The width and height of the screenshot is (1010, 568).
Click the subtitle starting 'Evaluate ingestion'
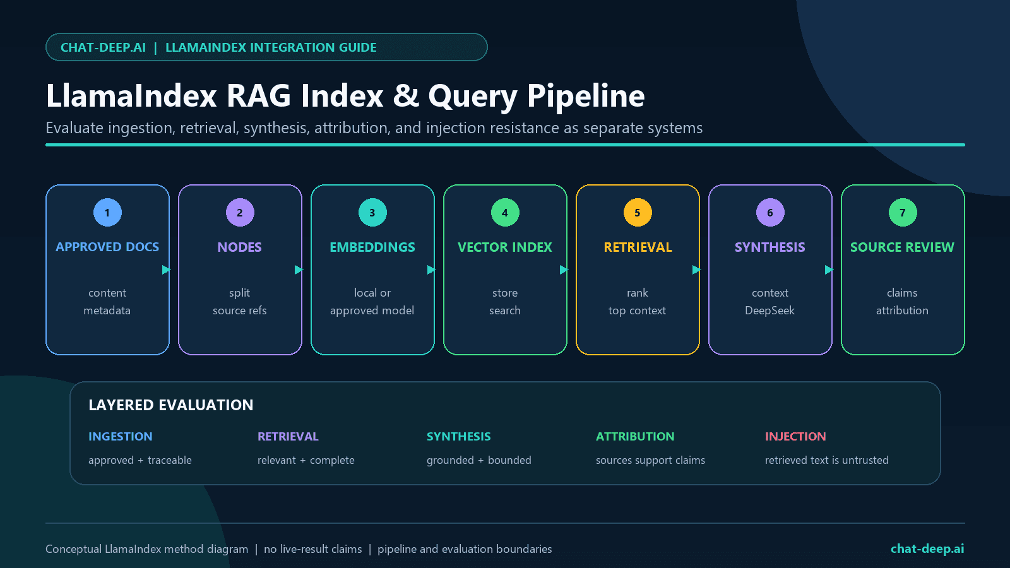pos(374,128)
